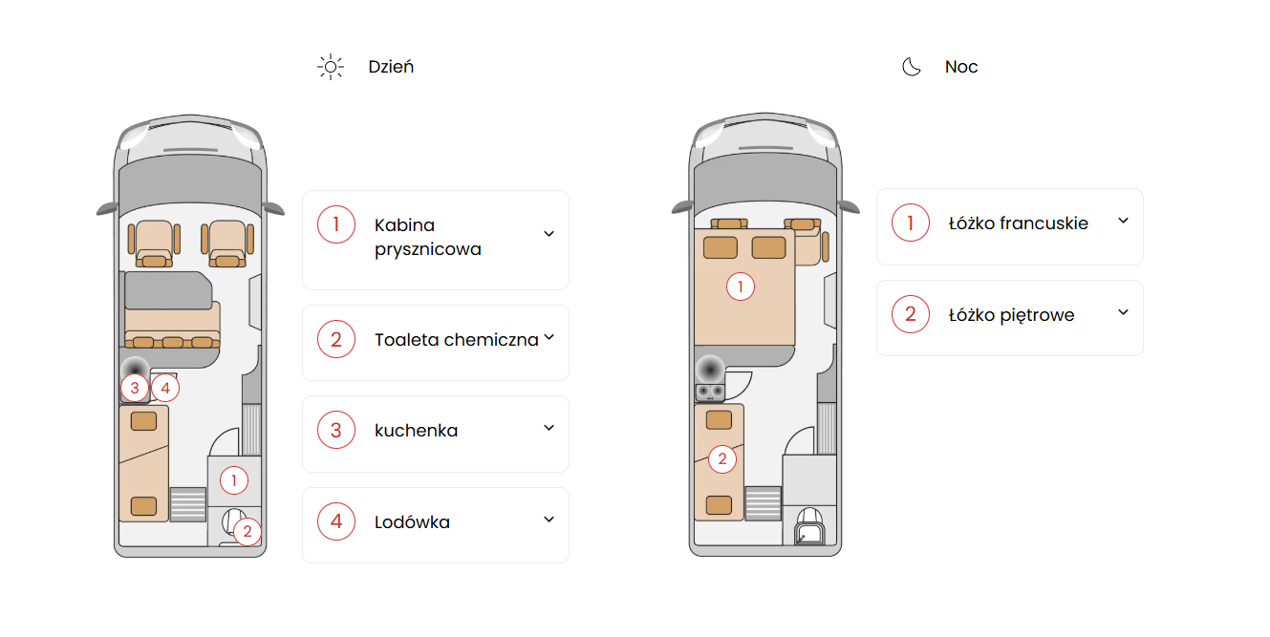Viewport: 1270px width, 637px height.
Task: Expand the Lodówka chevron
Action: [x=549, y=520]
